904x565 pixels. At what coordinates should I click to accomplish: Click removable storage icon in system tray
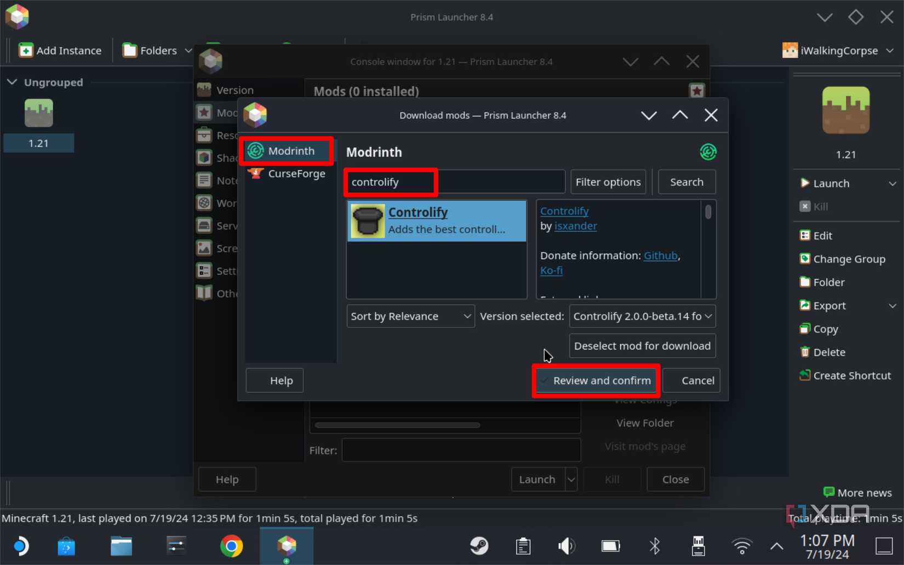click(x=698, y=546)
